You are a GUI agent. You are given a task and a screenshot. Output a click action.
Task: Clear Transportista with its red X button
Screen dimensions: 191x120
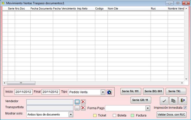[x=83, y=108]
